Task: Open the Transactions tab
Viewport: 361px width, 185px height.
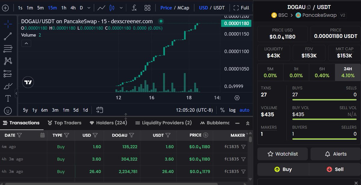Action: click(x=21, y=123)
